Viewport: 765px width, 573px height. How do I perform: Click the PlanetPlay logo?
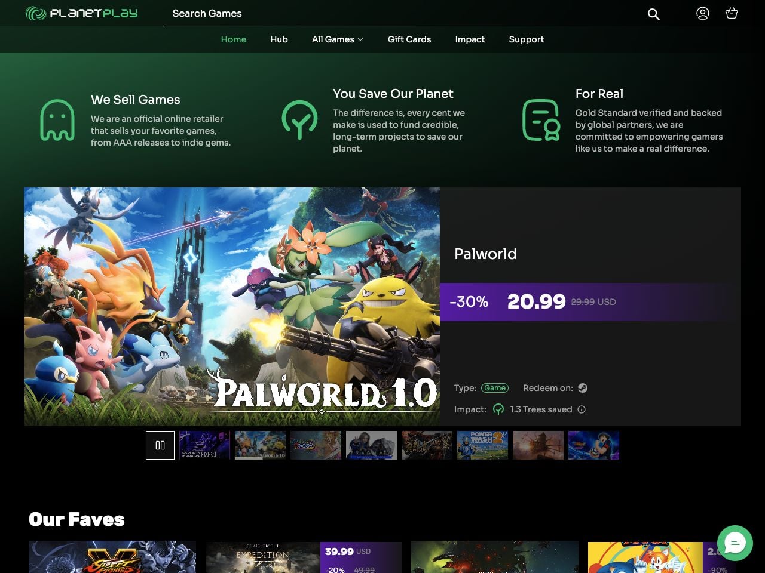pos(82,13)
